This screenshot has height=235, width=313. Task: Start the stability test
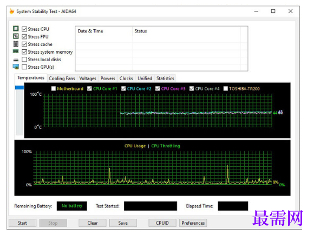point(22,223)
